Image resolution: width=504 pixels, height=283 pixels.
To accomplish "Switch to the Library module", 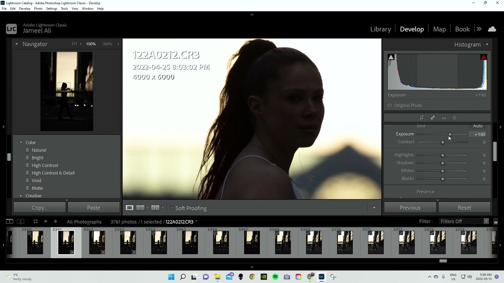I will pyautogui.click(x=380, y=29).
